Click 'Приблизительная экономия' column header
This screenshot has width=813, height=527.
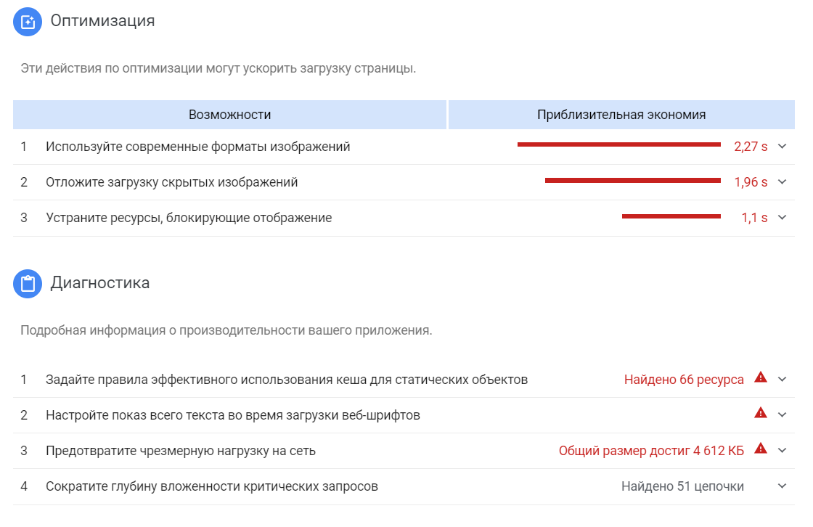pos(621,115)
